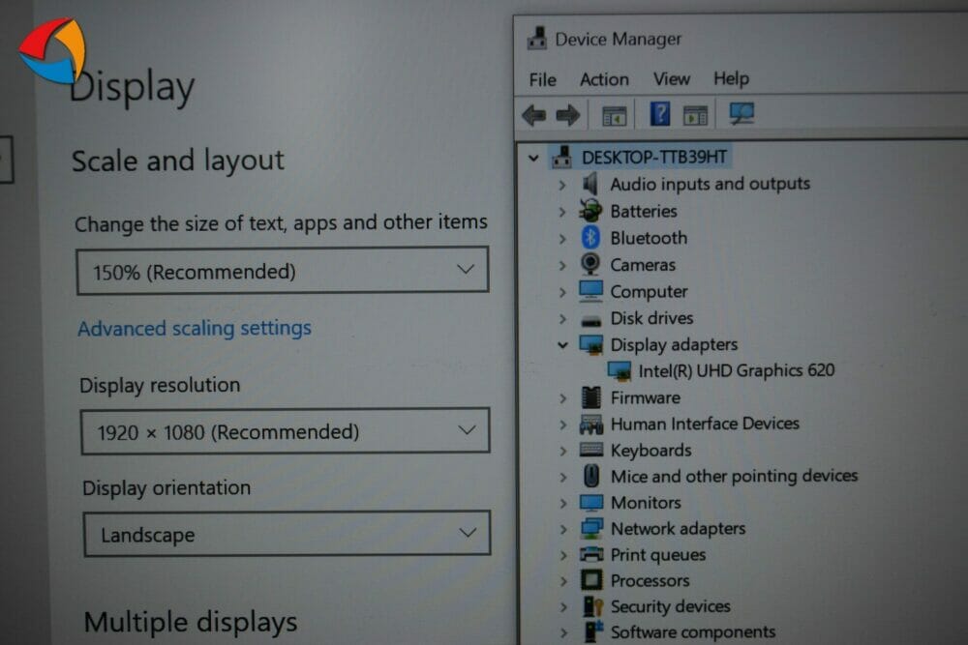Open the 1920 × 1080 display resolution dropdown

click(286, 431)
